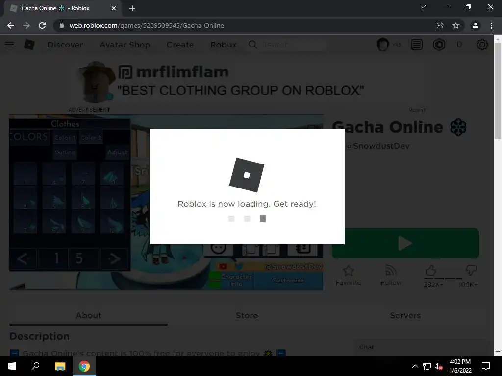
Task: Open the Windows Start menu
Action: point(12,366)
